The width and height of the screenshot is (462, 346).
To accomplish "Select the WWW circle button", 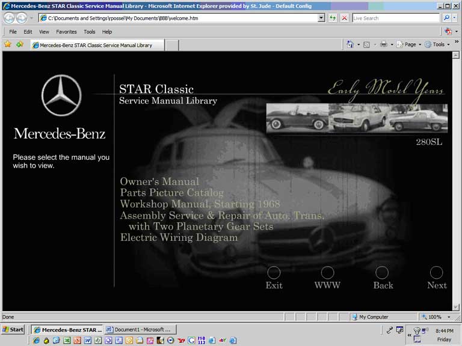I will (327, 273).
